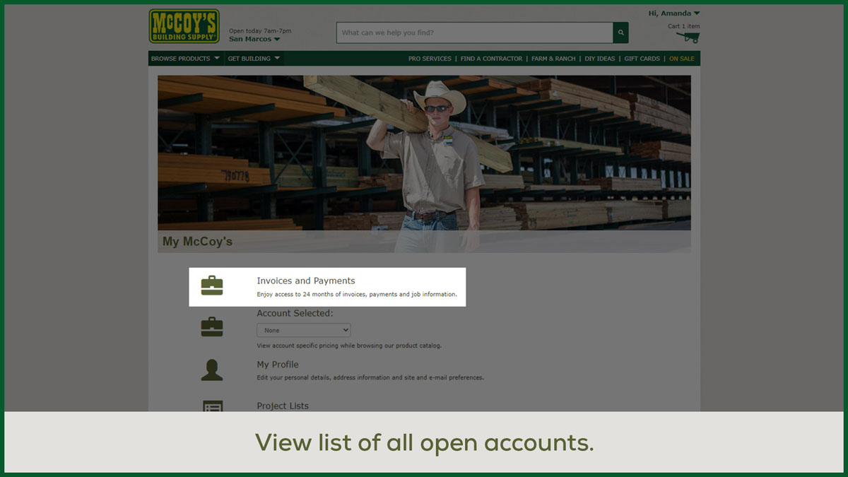The width and height of the screenshot is (848, 477).
Task: View the On Sale items
Action: (681, 59)
